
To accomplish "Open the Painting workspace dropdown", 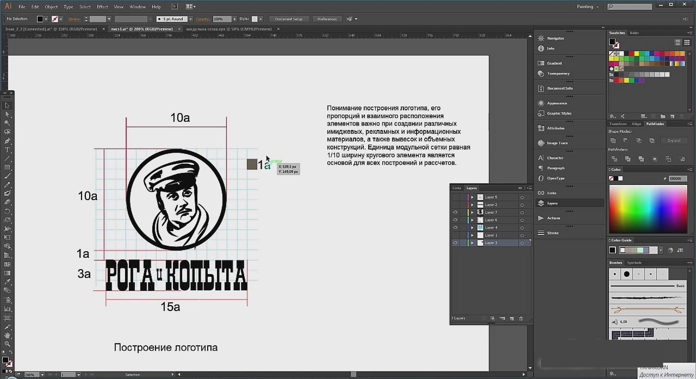I will [x=587, y=7].
